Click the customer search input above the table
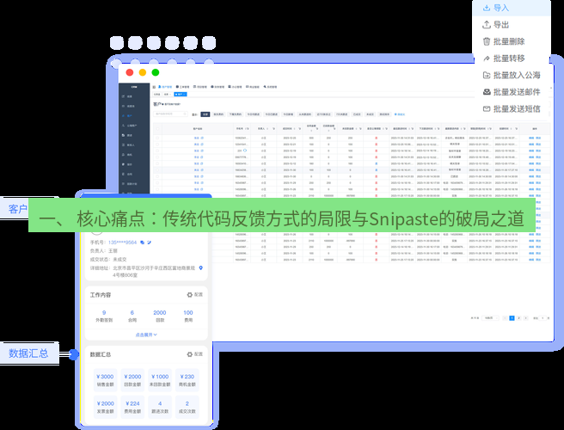This screenshot has width=564, height=430. click(170, 114)
